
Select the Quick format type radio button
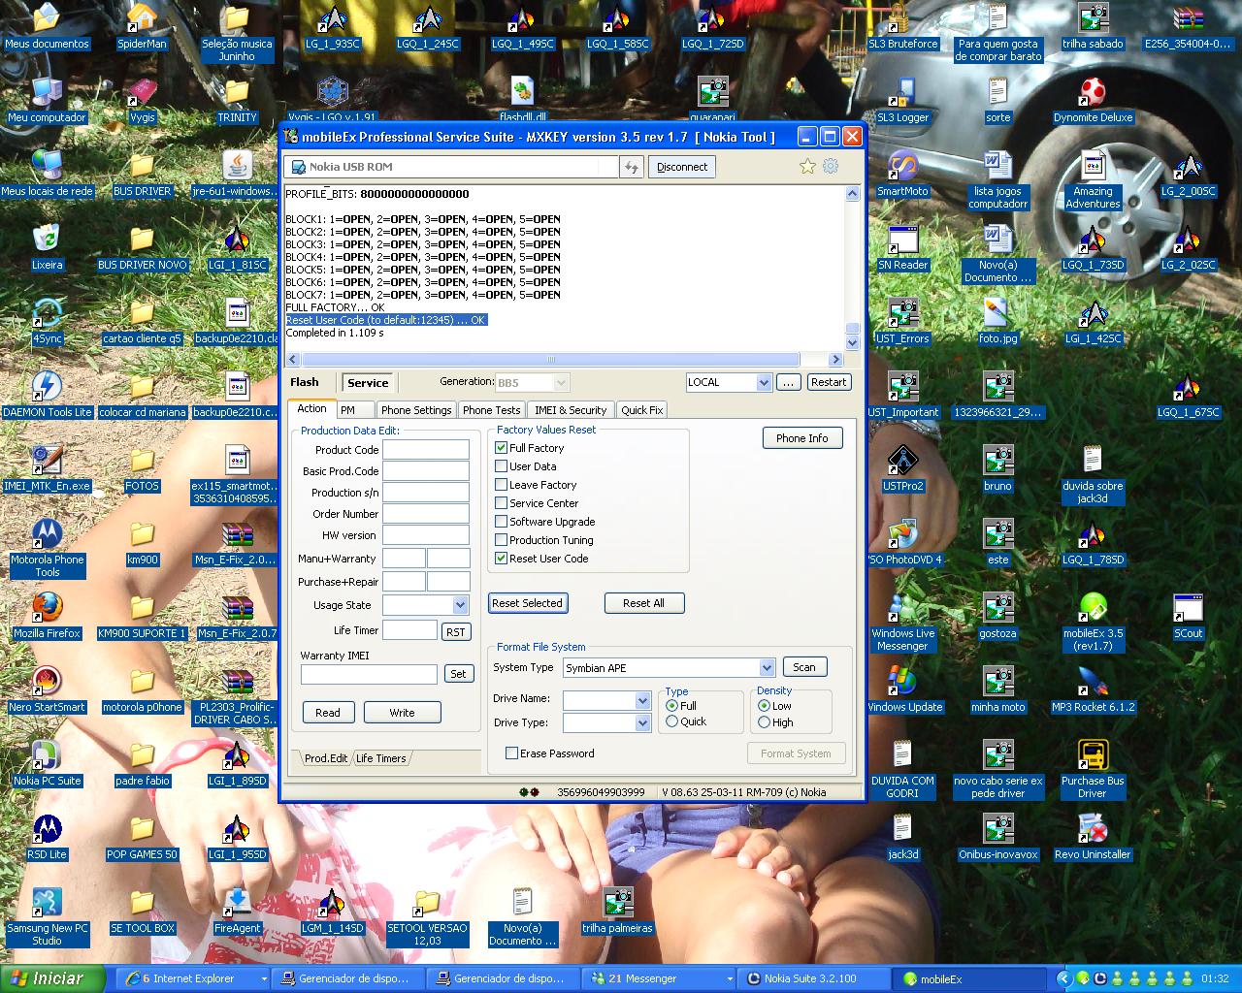coord(671,721)
